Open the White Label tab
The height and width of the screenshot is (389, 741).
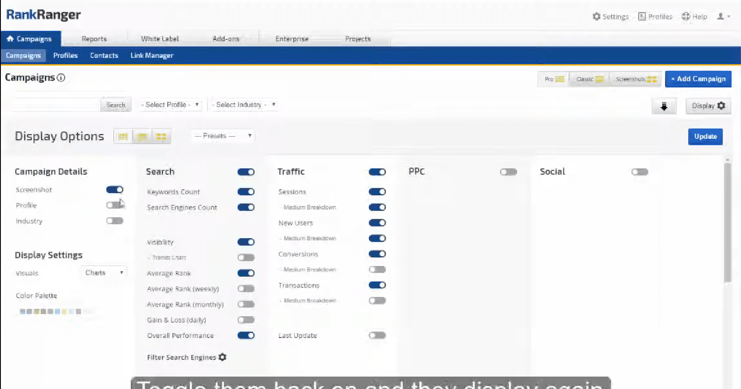(x=160, y=39)
